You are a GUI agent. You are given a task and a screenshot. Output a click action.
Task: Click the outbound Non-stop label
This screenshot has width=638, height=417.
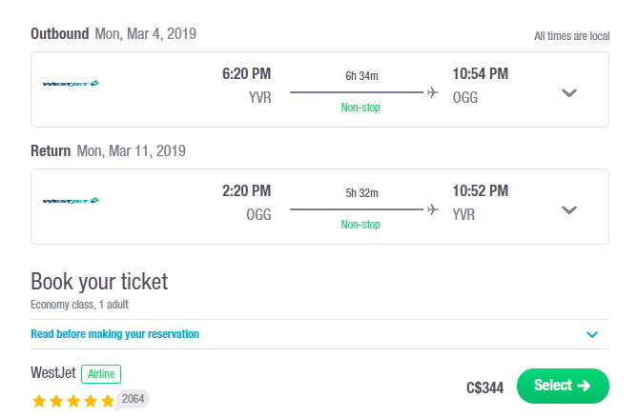360,108
